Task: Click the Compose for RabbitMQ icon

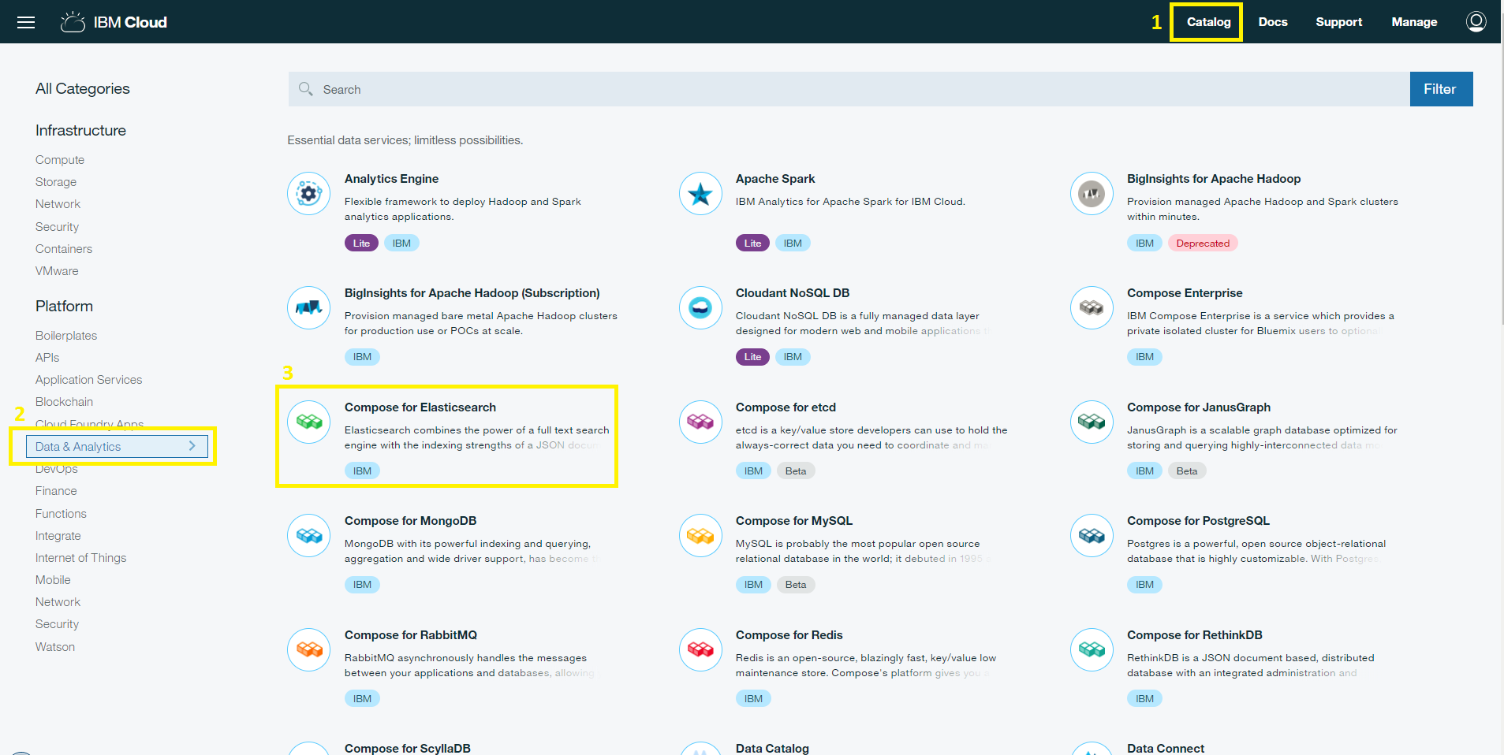Action: (x=309, y=650)
